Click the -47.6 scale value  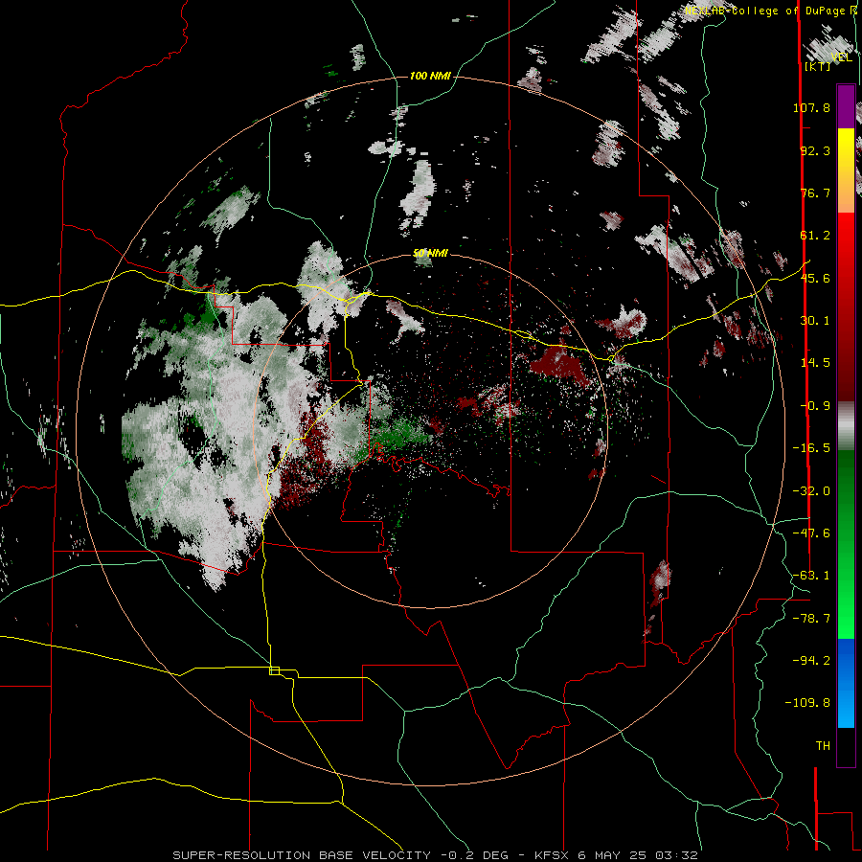point(811,533)
